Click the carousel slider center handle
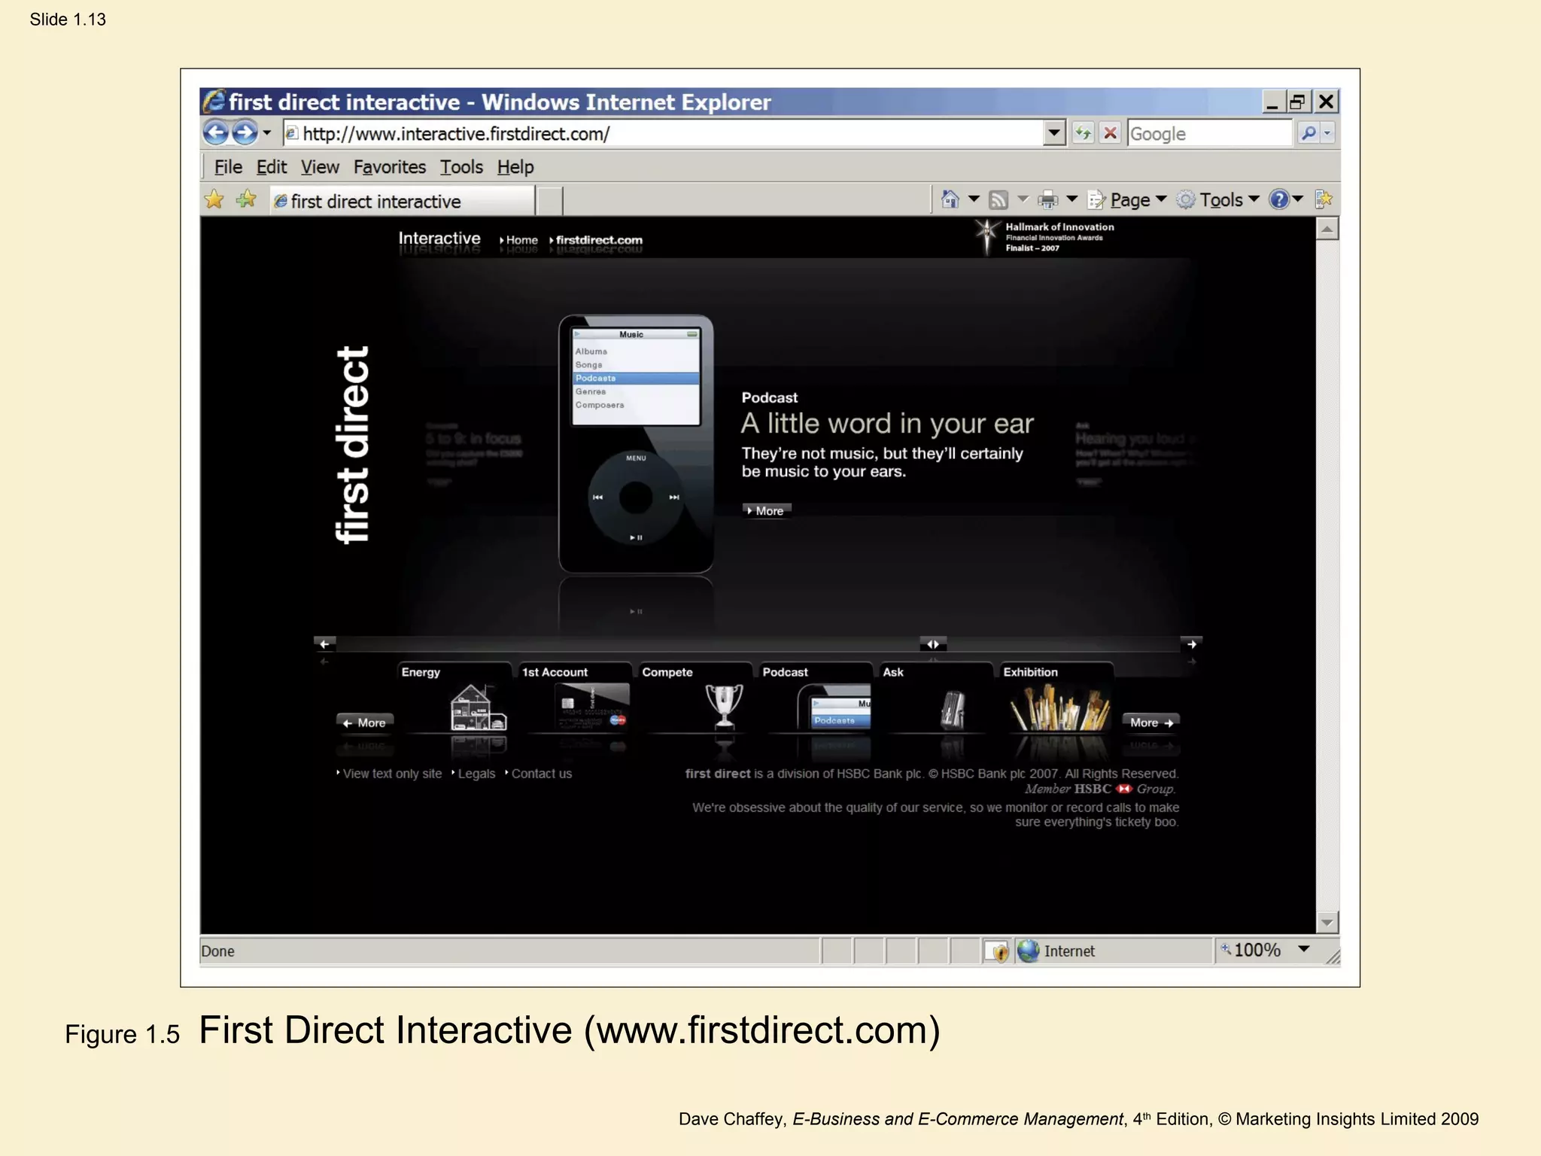 [x=932, y=644]
